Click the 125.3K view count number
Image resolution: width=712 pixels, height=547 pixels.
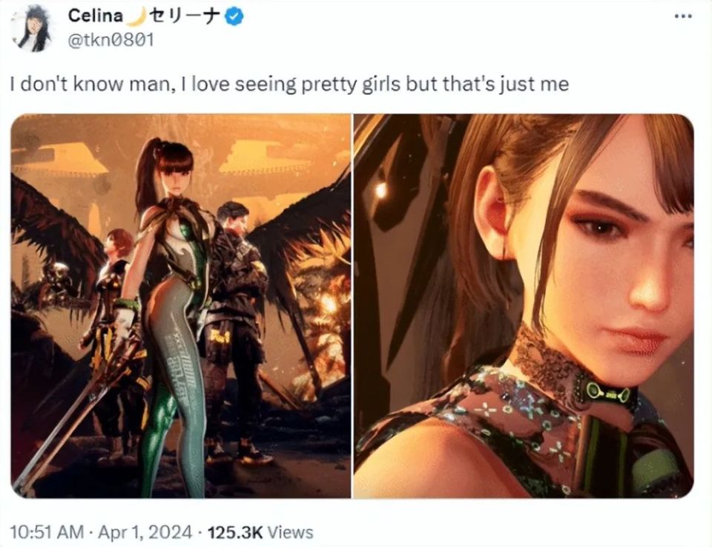[237, 532]
